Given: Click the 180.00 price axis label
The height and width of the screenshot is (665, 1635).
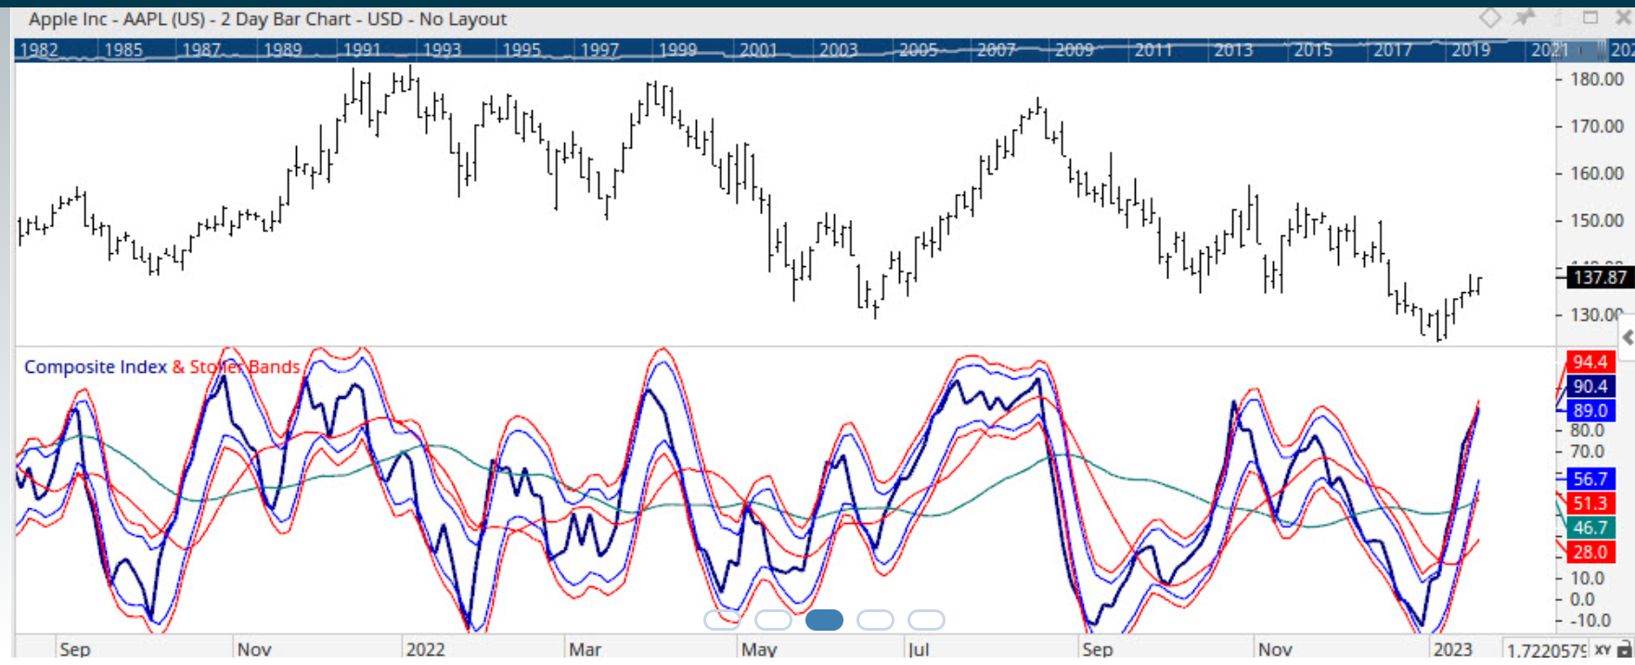Looking at the screenshot, I should pos(1597,80).
